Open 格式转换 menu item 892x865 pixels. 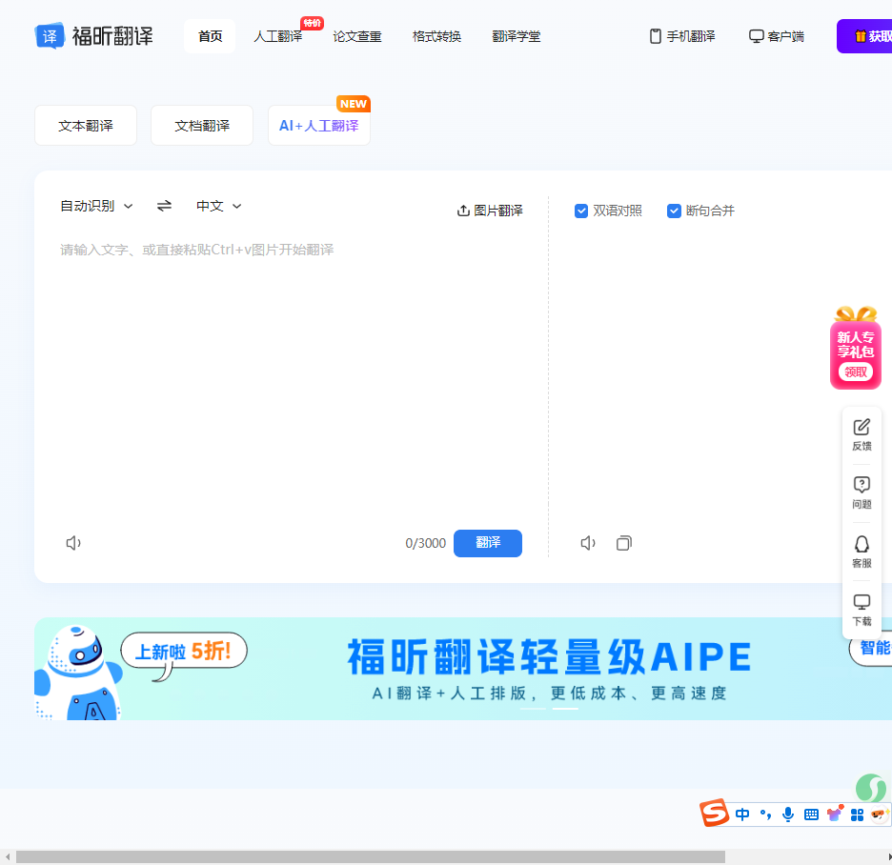(x=436, y=36)
